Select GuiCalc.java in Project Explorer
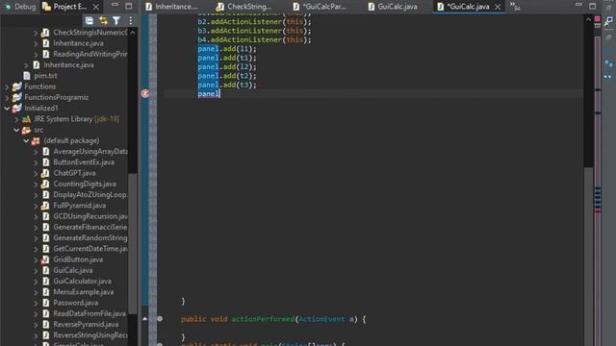 [x=73, y=271]
